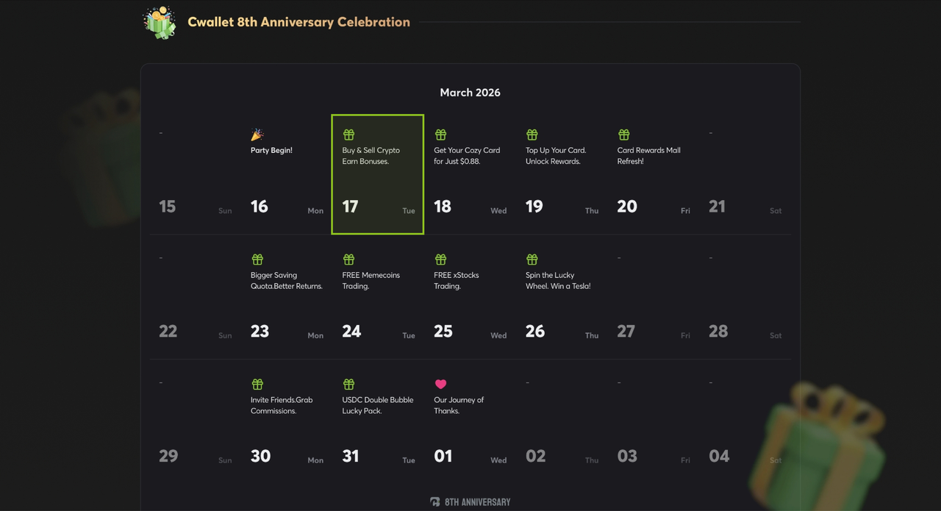This screenshot has width=941, height=511.
Task: Click the gift icon above Card Rewards Mall
Action: tap(623, 135)
